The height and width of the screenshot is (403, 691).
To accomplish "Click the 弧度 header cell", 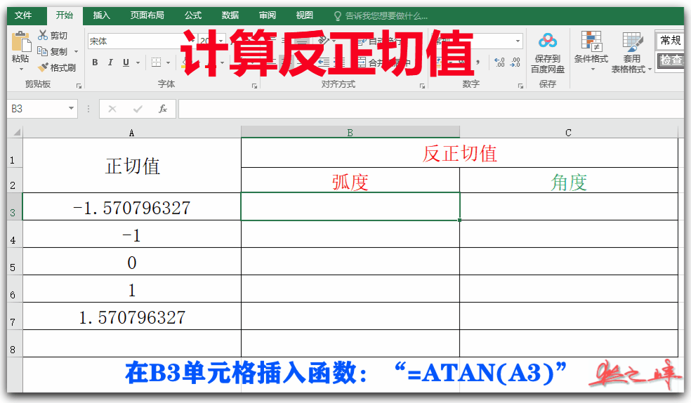I will [350, 180].
